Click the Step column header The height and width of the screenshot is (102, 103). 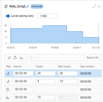click(x=8, y=66)
